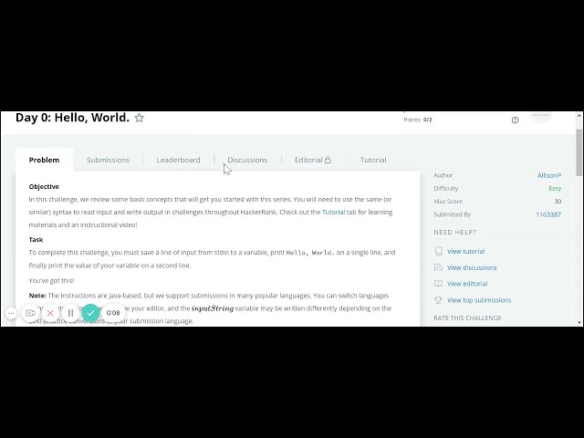Click the recording timer 0:08
584x438 pixels.
pos(113,313)
